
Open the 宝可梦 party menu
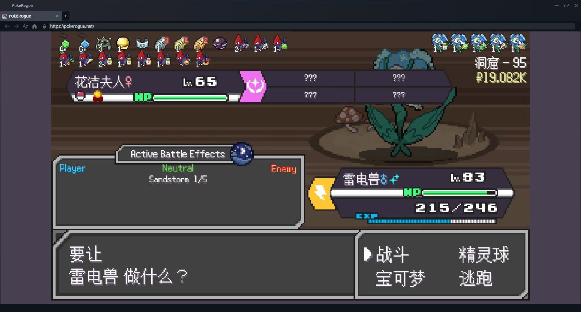point(400,278)
